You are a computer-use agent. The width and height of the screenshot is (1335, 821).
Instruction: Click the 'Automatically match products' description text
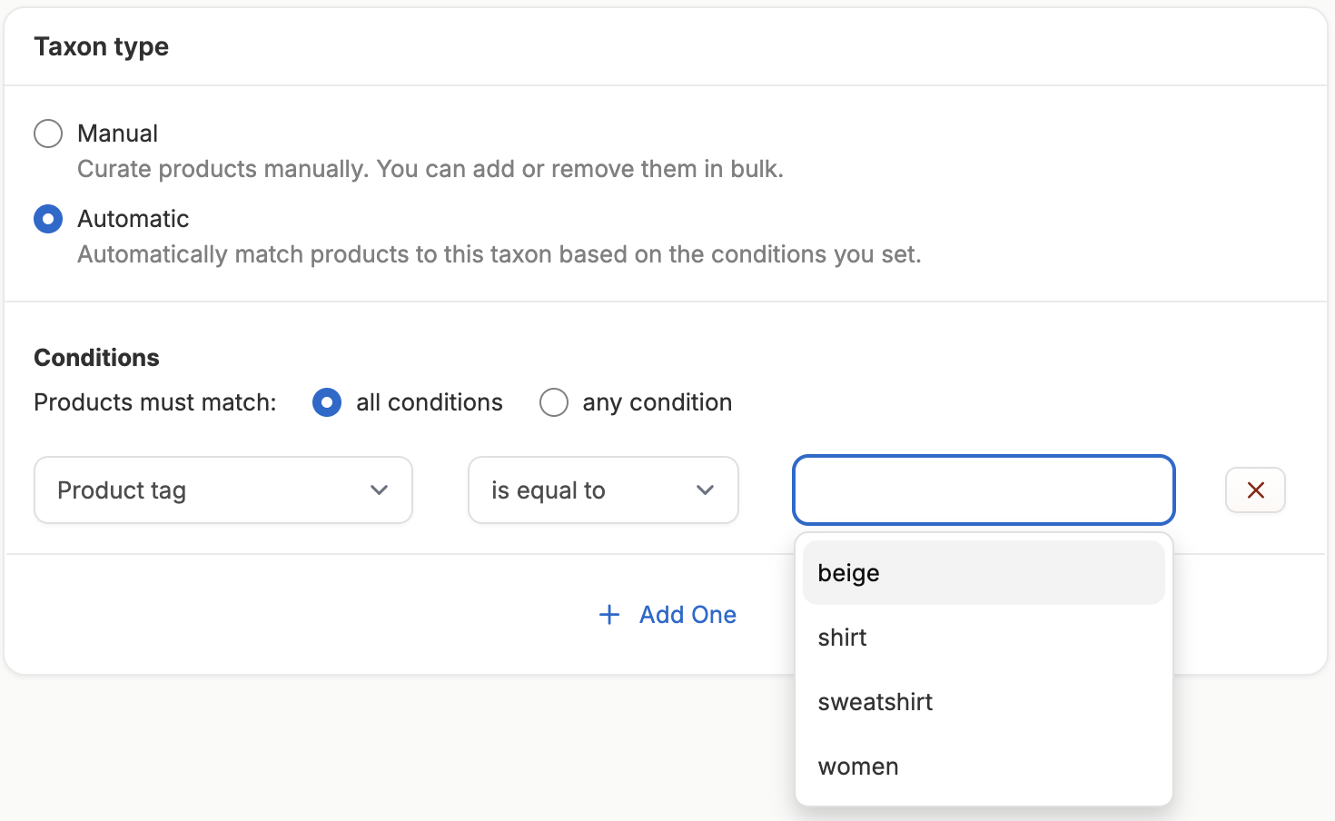[499, 254]
